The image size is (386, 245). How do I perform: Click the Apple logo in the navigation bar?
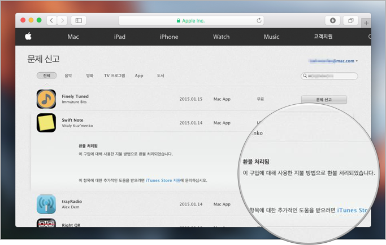coord(28,37)
